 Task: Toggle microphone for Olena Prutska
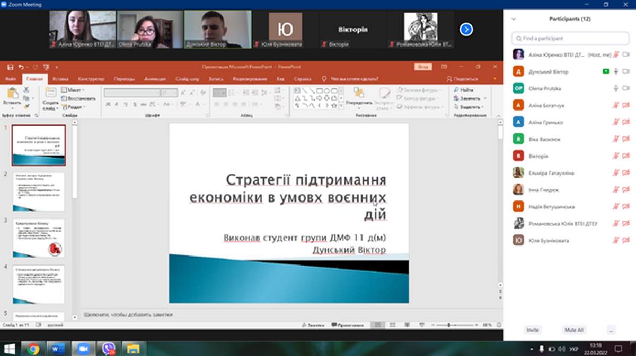click(x=616, y=88)
